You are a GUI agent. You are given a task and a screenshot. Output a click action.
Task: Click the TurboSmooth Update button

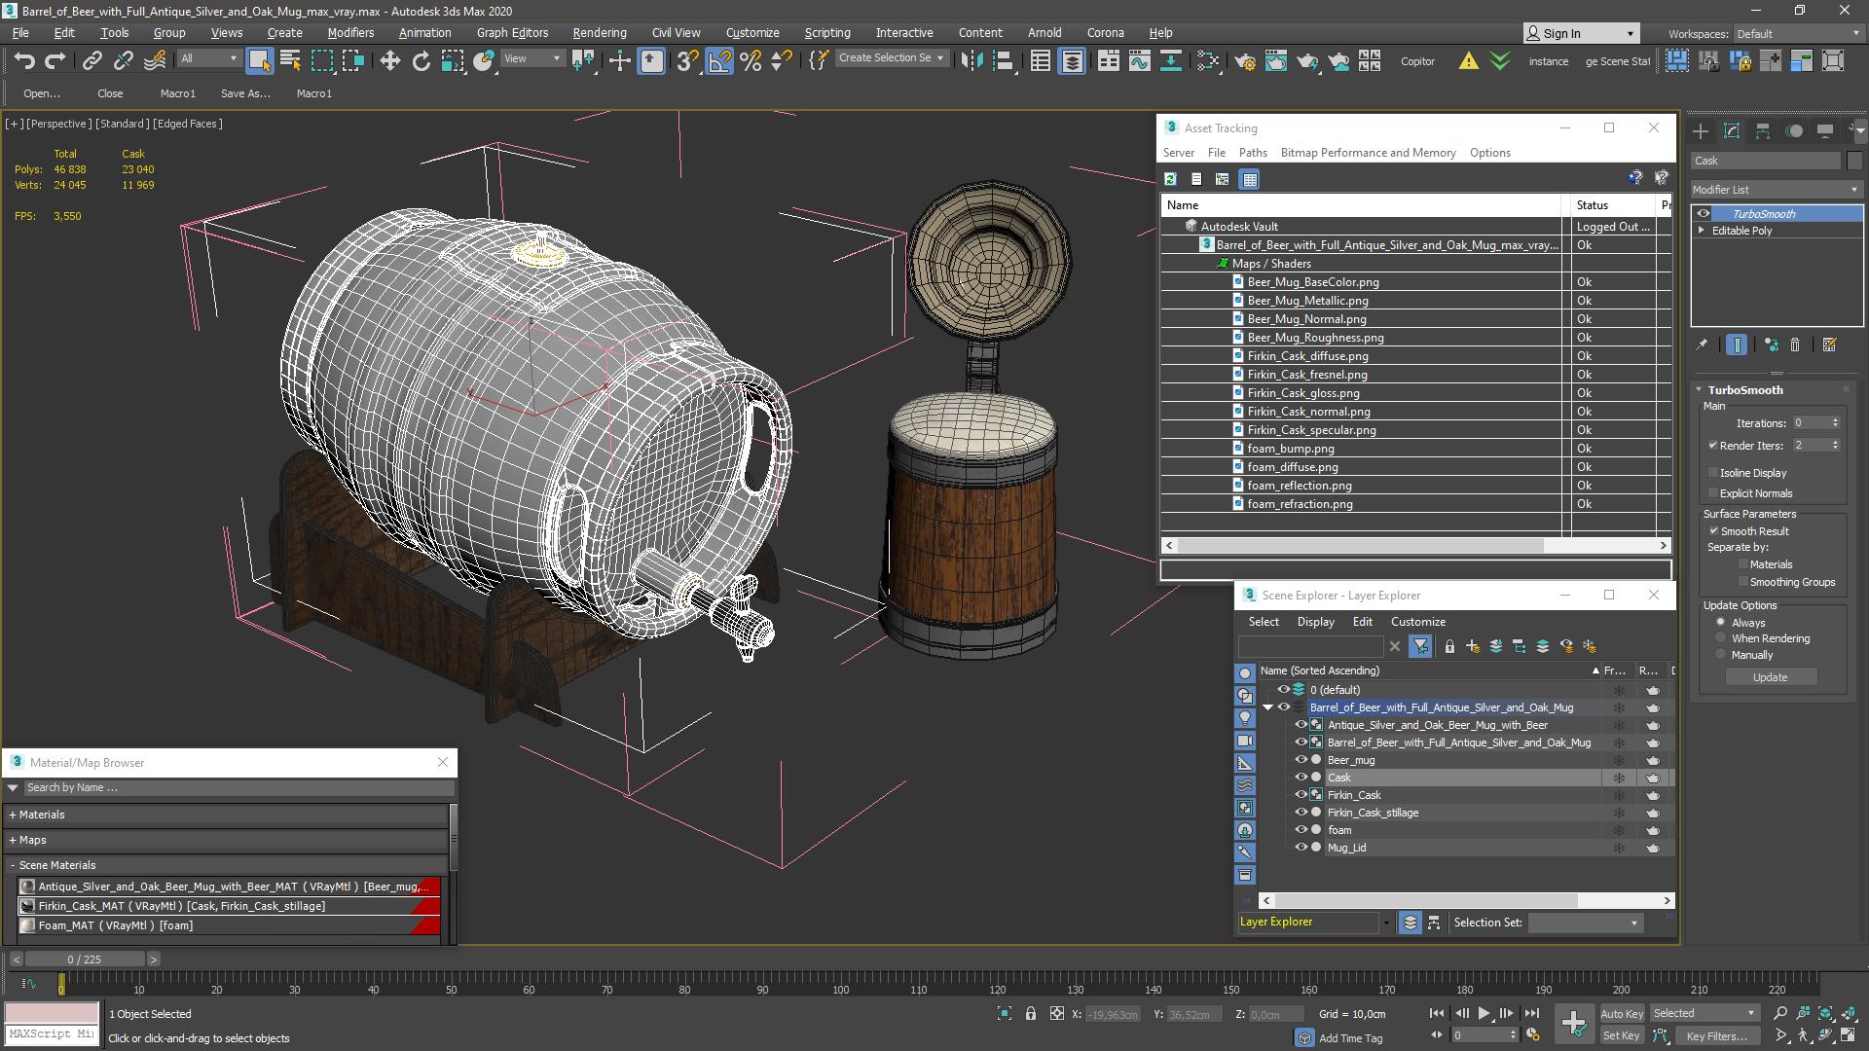click(x=1769, y=677)
